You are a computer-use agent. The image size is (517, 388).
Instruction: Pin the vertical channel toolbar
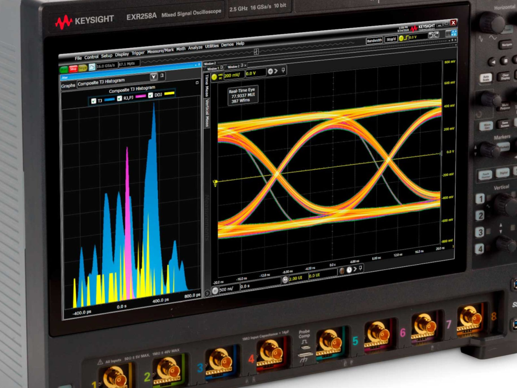284,71
